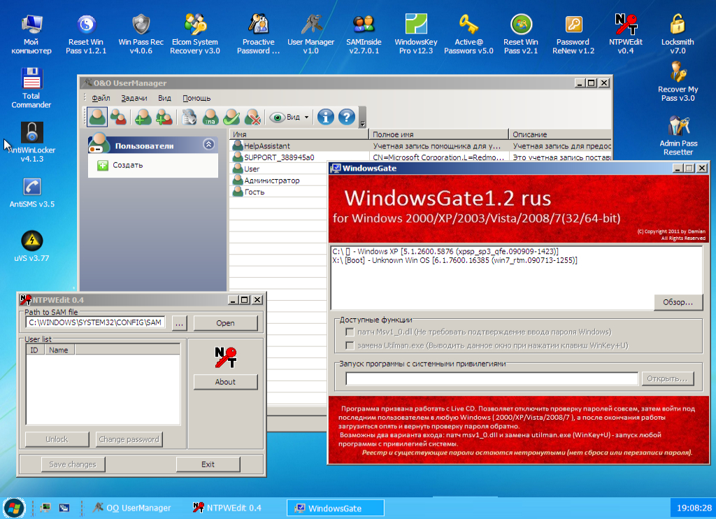Open the Задачи menu

pyautogui.click(x=134, y=98)
